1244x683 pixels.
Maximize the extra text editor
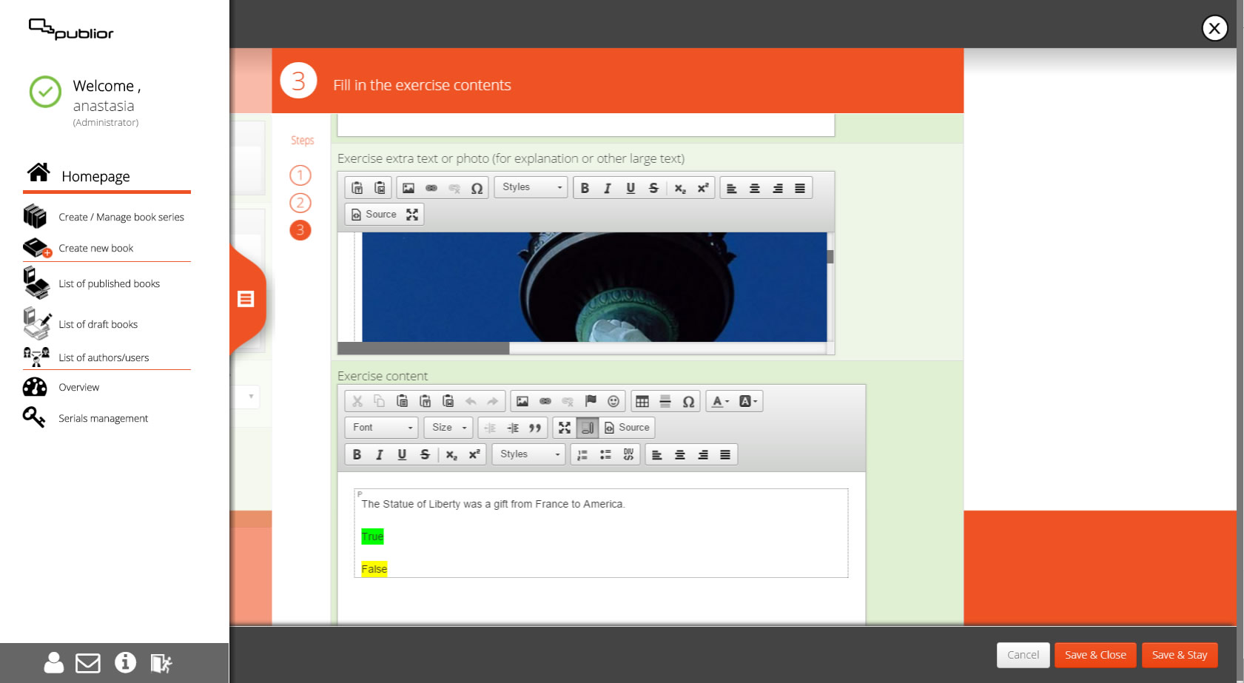[412, 215]
